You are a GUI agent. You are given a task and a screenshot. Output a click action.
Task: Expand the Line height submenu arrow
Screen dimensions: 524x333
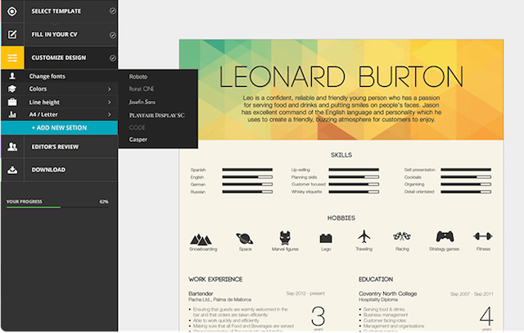(109, 102)
